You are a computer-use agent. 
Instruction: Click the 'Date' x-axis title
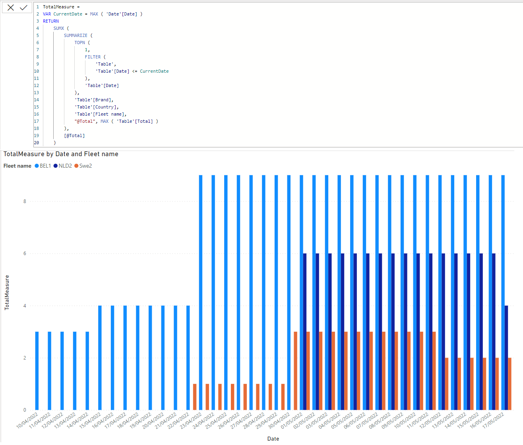click(x=273, y=439)
